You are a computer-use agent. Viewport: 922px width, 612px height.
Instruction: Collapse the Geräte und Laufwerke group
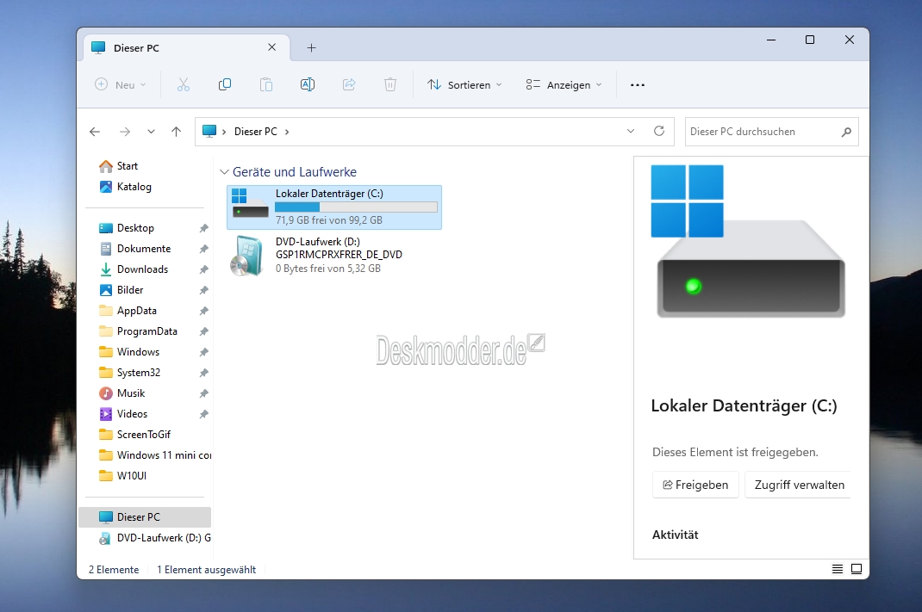click(x=224, y=172)
